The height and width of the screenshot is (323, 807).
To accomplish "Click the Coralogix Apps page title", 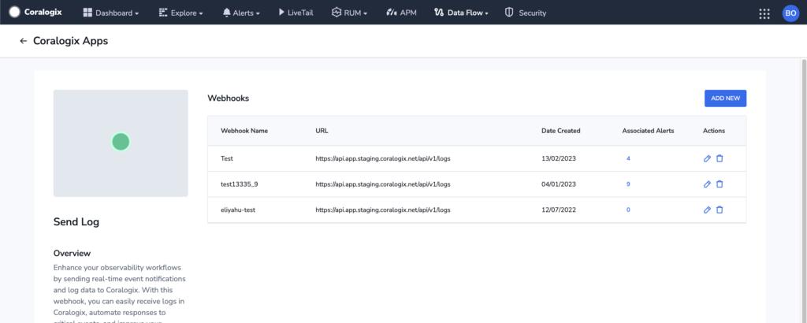I will [70, 41].
